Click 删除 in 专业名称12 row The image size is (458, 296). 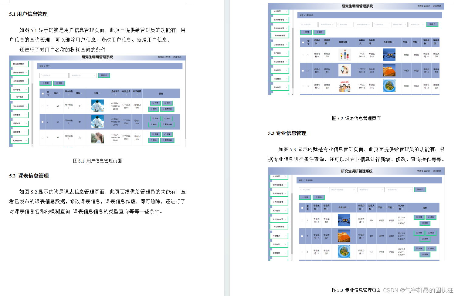(x=425, y=254)
